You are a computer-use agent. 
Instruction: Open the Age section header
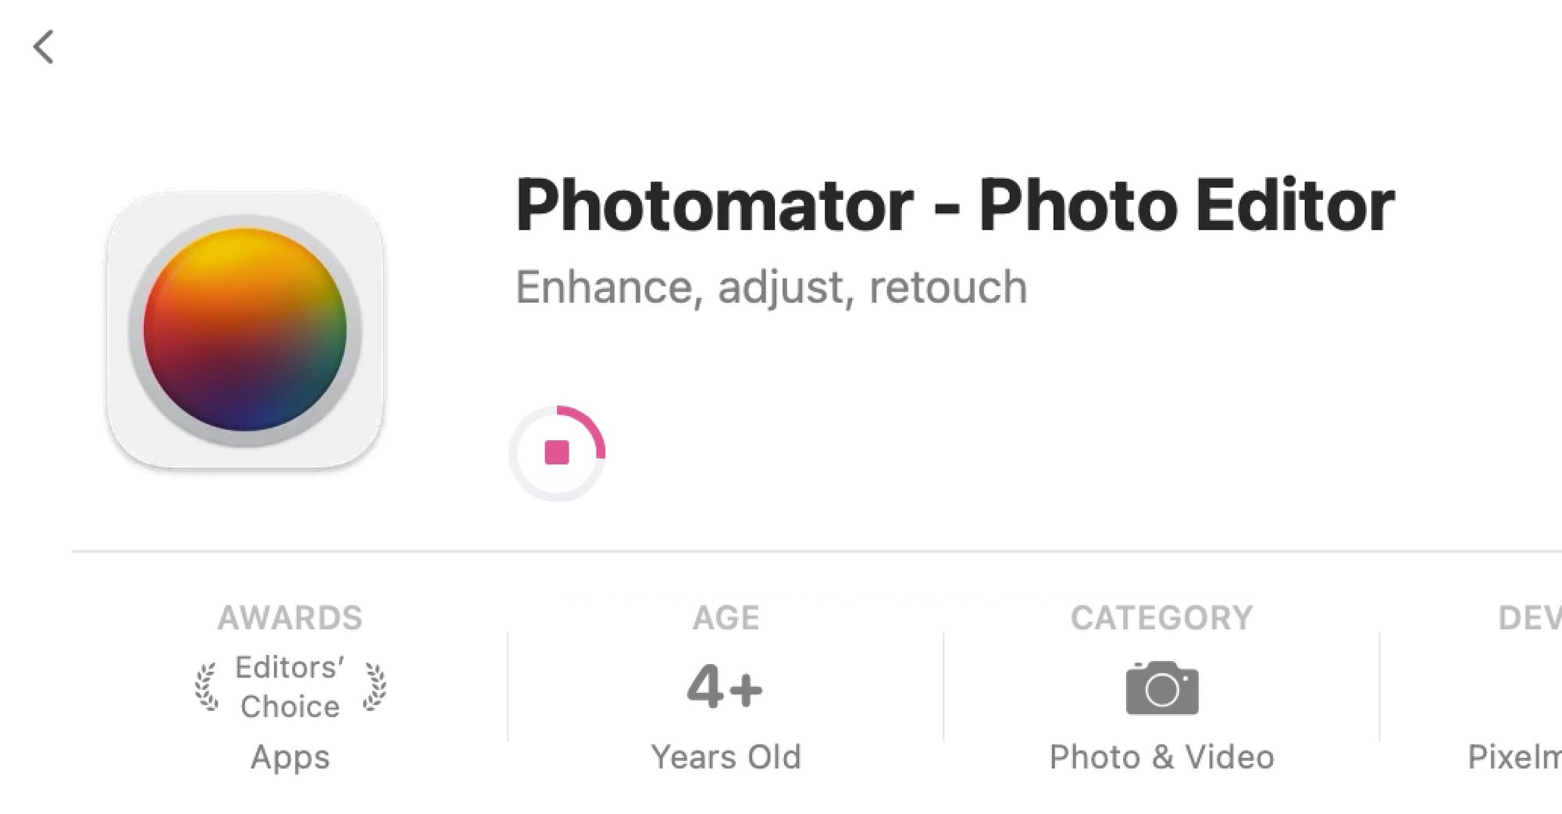tap(726, 618)
